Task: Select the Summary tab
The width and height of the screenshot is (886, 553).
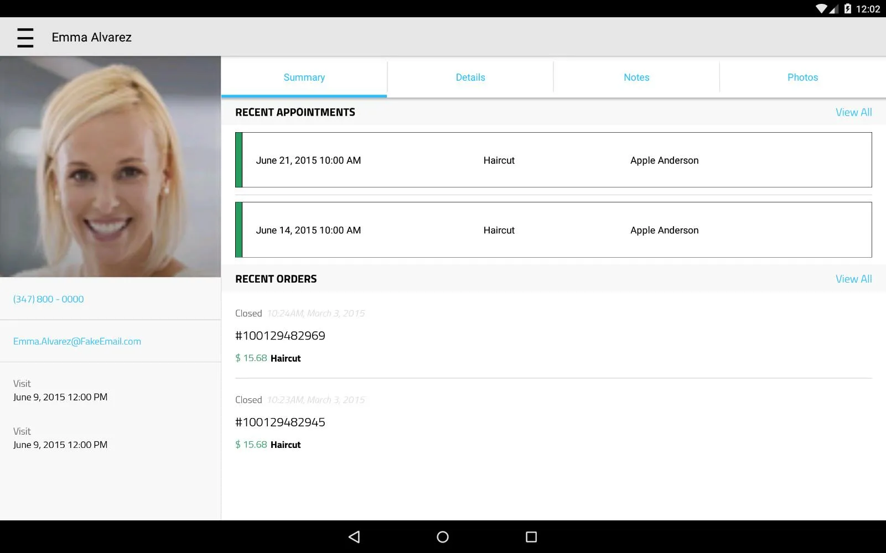Action: [x=304, y=77]
